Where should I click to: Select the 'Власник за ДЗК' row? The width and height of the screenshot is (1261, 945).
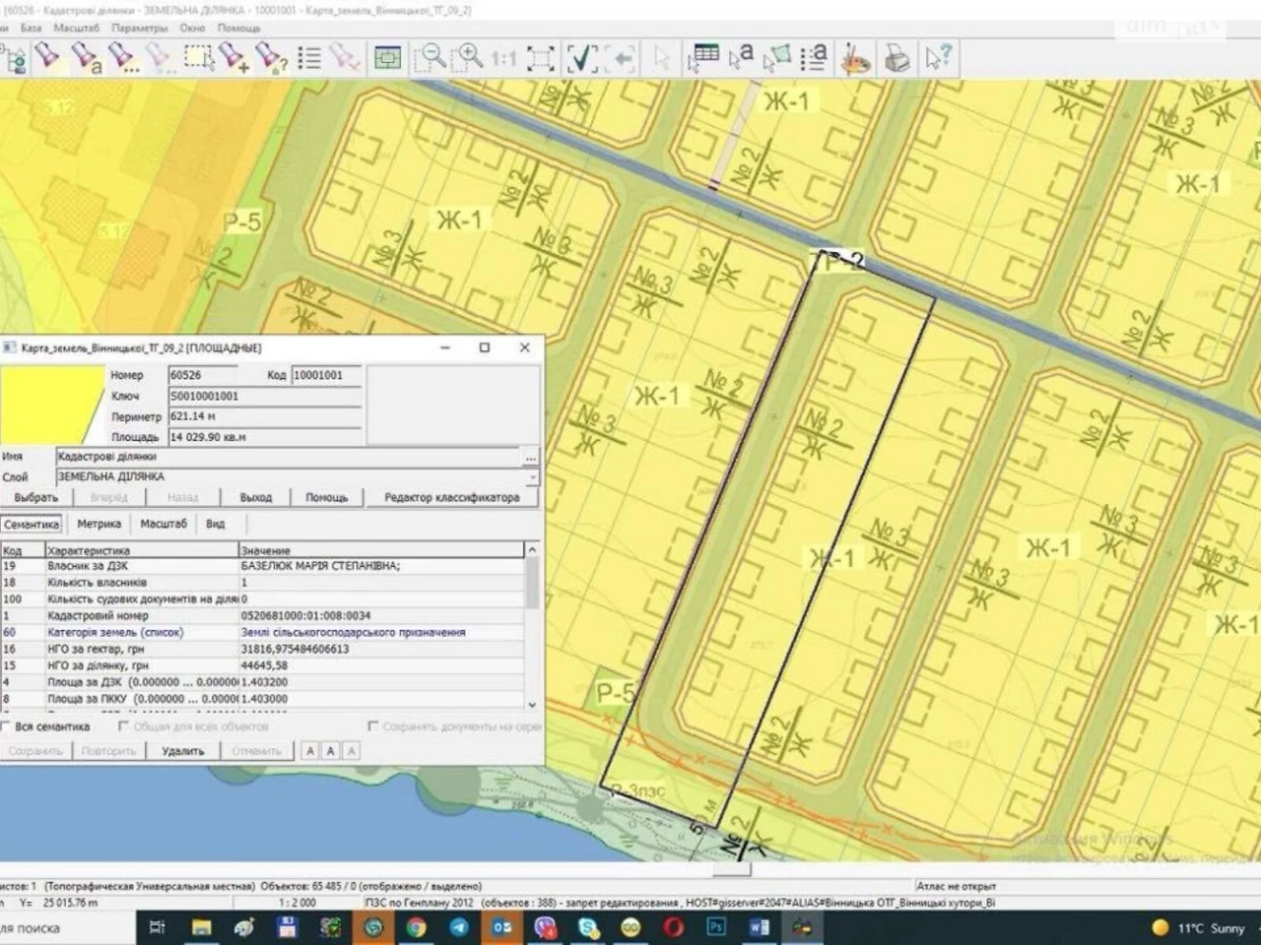(x=262, y=566)
